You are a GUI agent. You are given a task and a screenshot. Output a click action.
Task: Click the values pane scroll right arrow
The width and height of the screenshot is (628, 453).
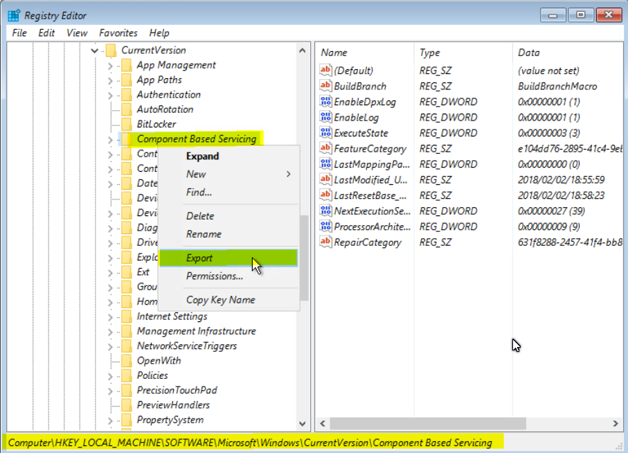coord(616,423)
